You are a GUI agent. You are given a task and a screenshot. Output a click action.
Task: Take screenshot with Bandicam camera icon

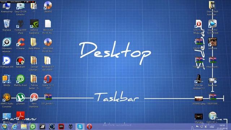(x=27, y=2)
